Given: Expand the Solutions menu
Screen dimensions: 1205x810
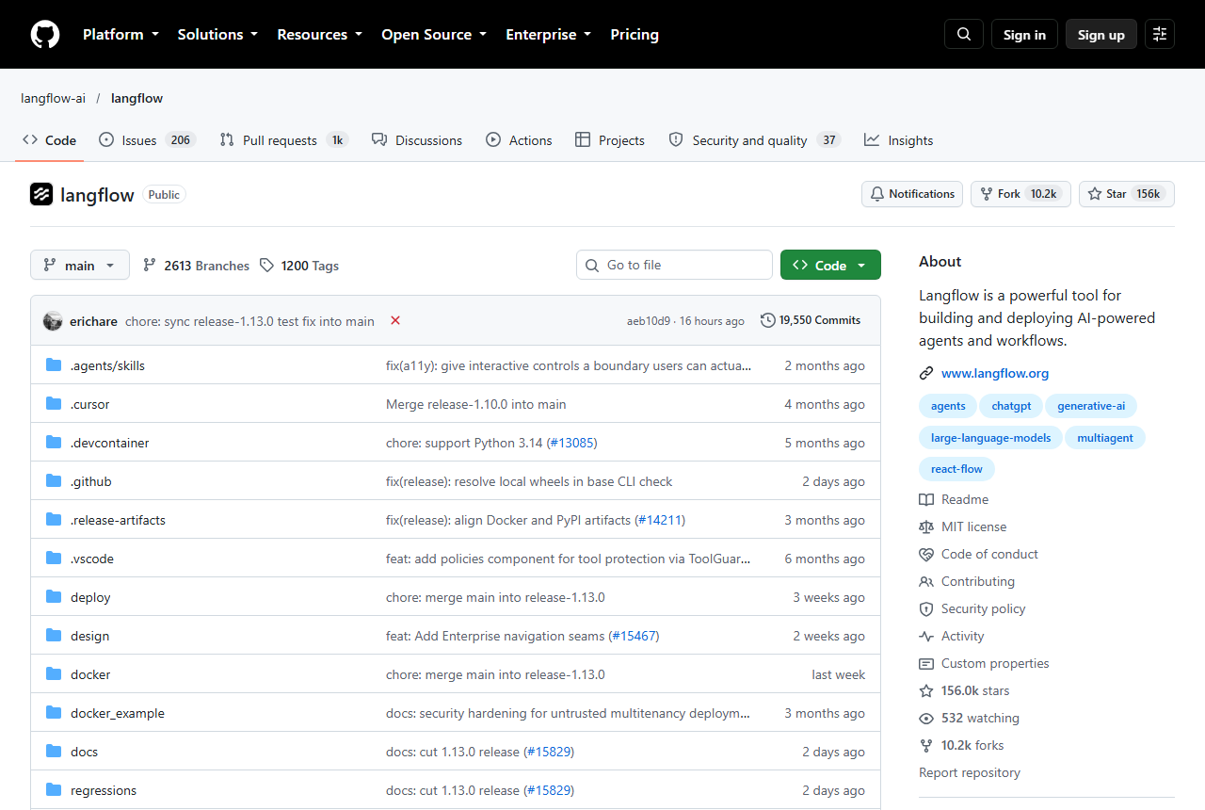Looking at the screenshot, I should click(x=217, y=35).
